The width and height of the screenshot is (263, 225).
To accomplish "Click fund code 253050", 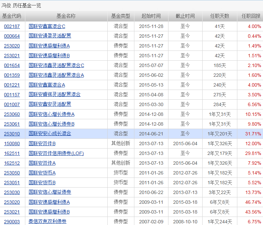I will 12,173.
